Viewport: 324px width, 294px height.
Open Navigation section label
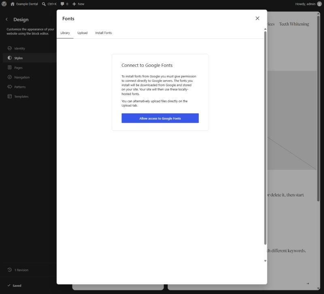[x=22, y=77]
